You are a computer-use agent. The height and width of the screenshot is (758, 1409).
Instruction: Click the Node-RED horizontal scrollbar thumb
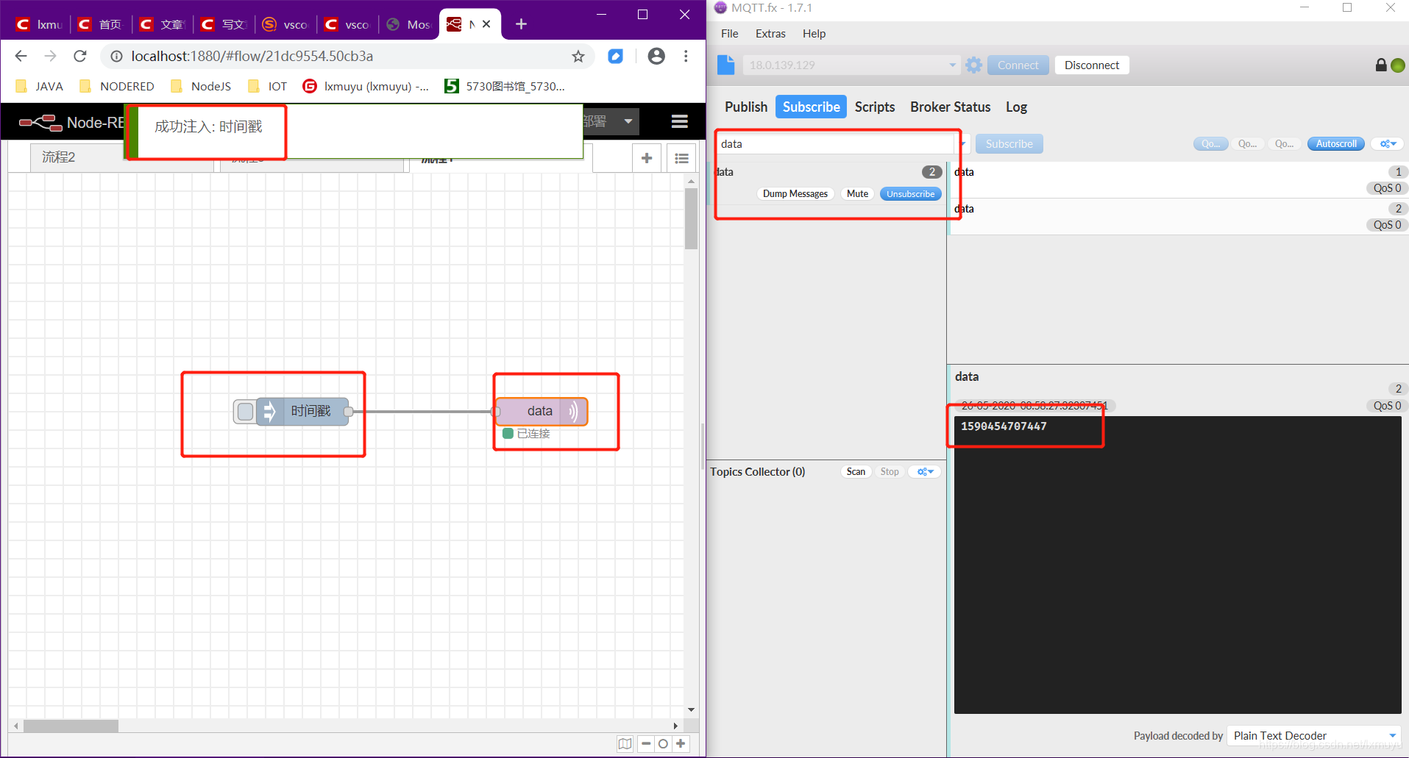click(71, 726)
